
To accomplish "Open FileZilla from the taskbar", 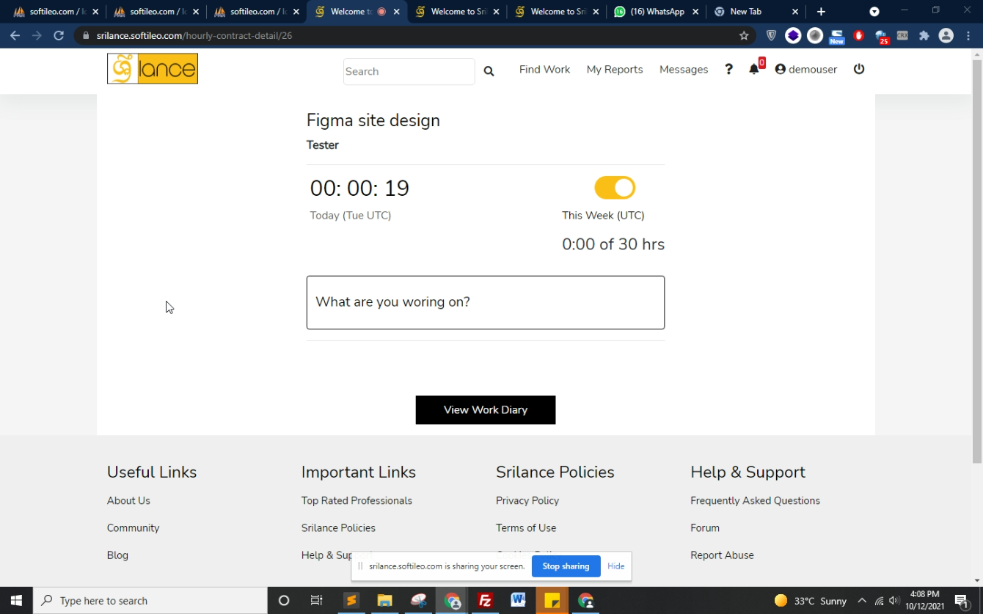I will [485, 601].
